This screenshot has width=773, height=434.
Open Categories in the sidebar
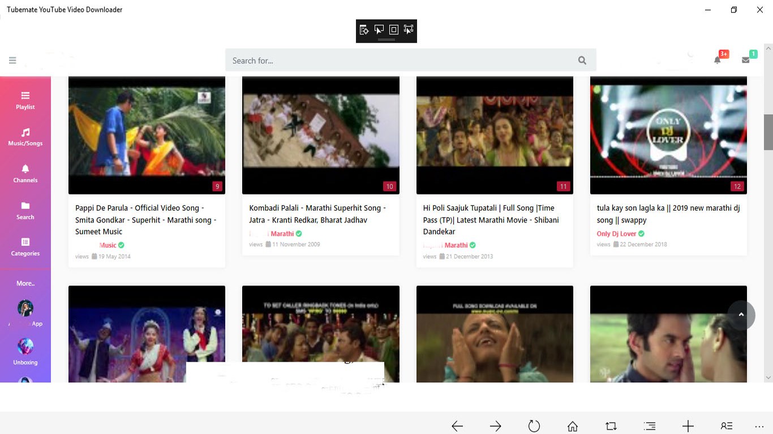click(x=25, y=248)
